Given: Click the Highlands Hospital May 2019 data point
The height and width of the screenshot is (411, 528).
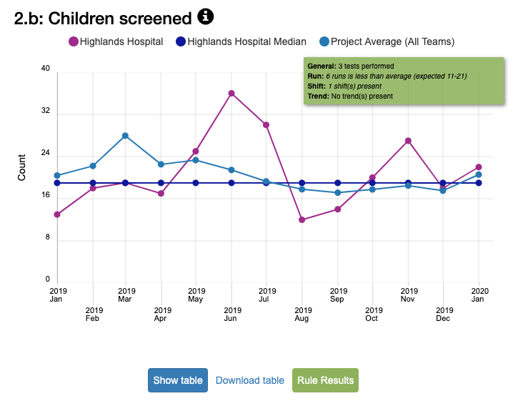Looking at the screenshot, I should (196, 152).
